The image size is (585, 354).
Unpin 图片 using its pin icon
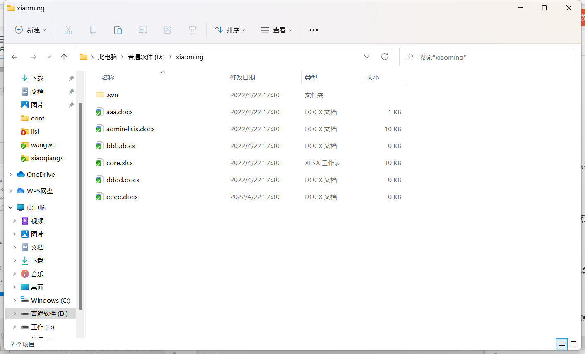point(71,105)
